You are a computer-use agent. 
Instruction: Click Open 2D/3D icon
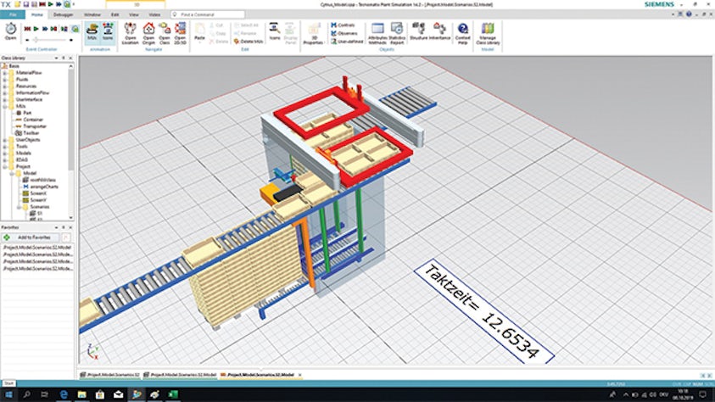[180, 33]
